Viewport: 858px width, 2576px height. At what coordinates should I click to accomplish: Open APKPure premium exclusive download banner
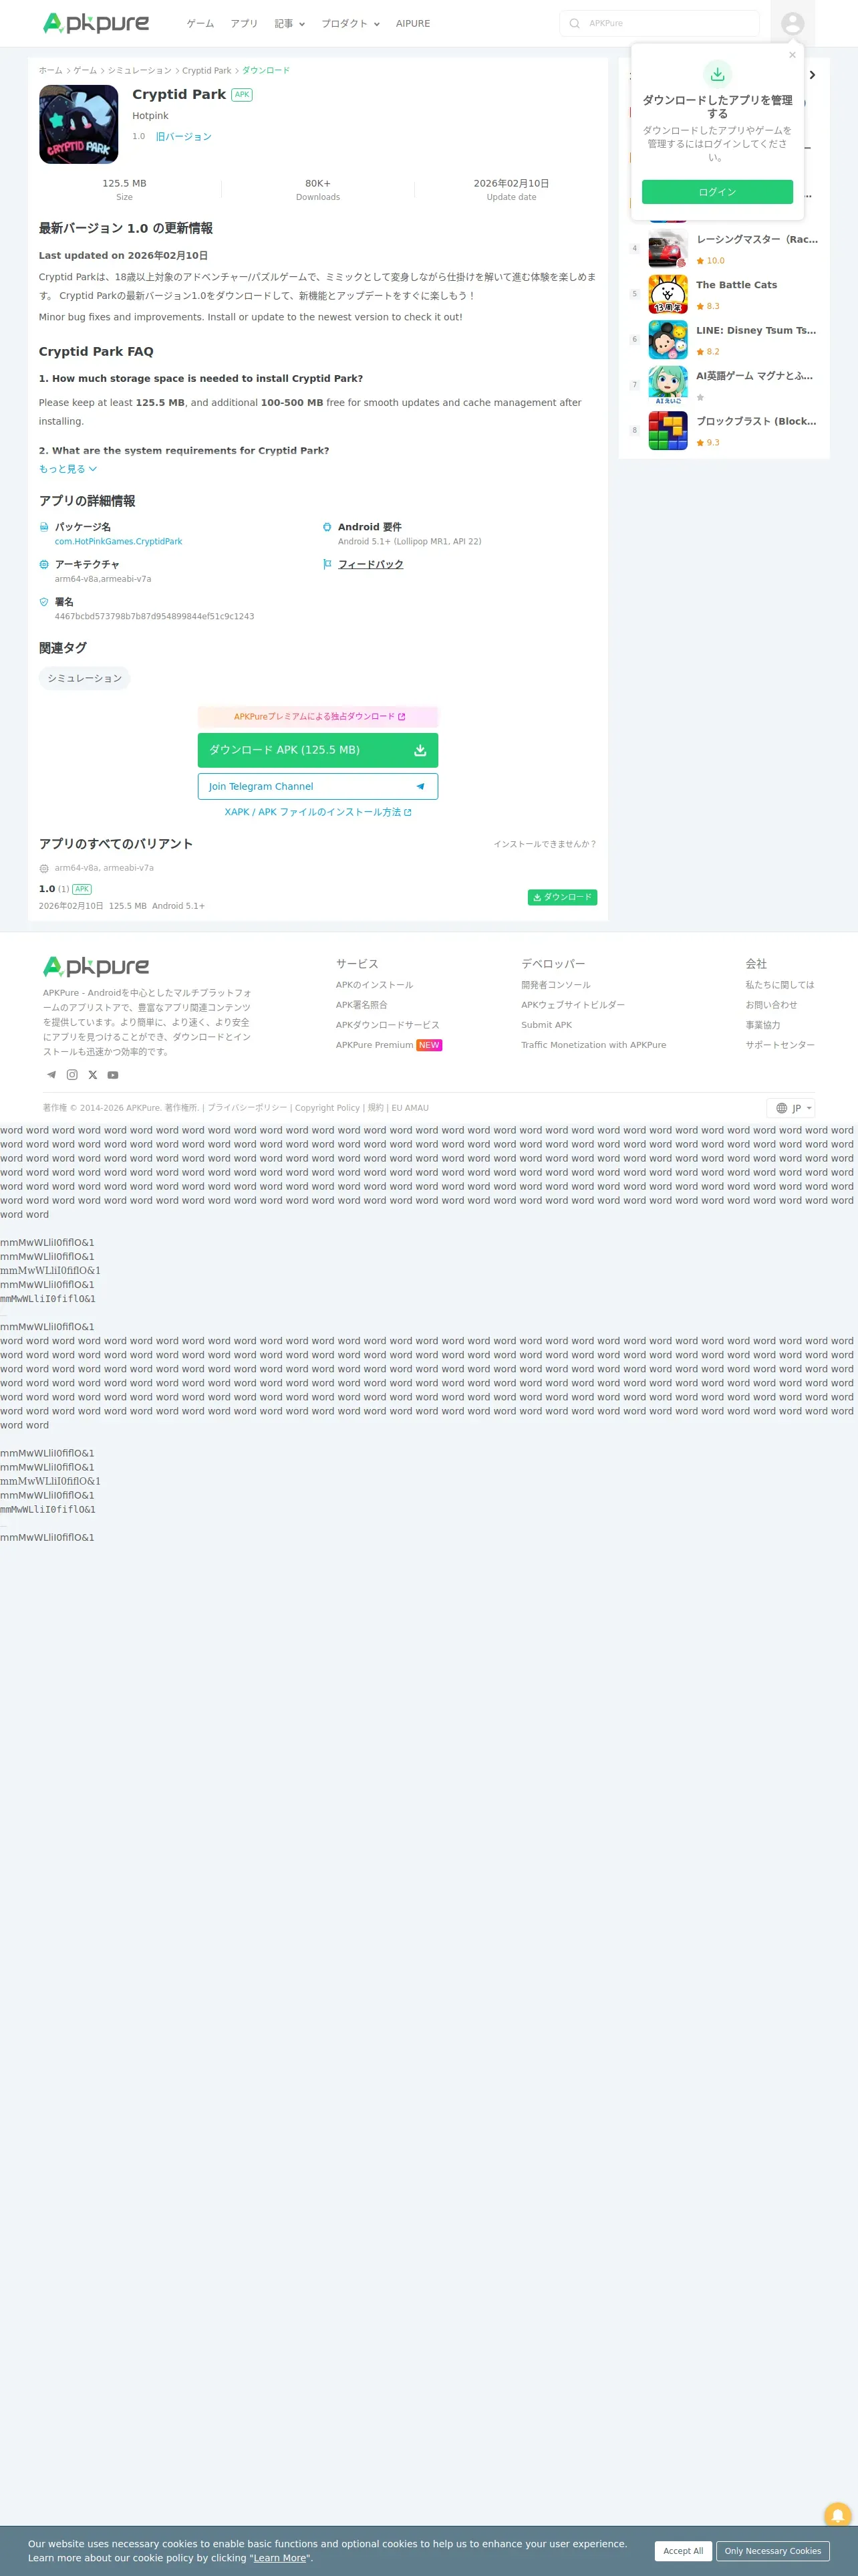tap(317, 717)
